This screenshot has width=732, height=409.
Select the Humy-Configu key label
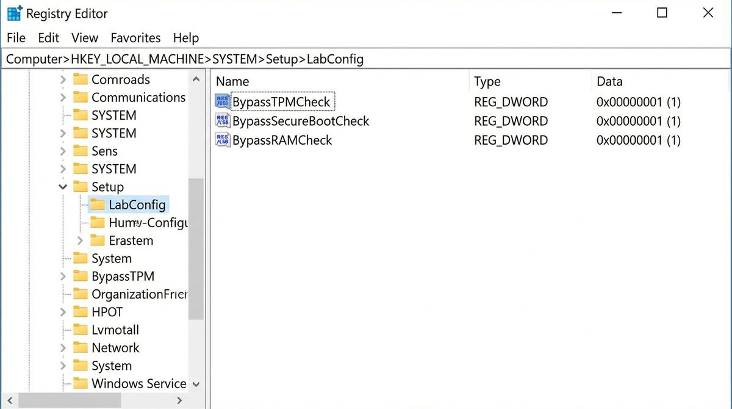[x=148, y=223]
